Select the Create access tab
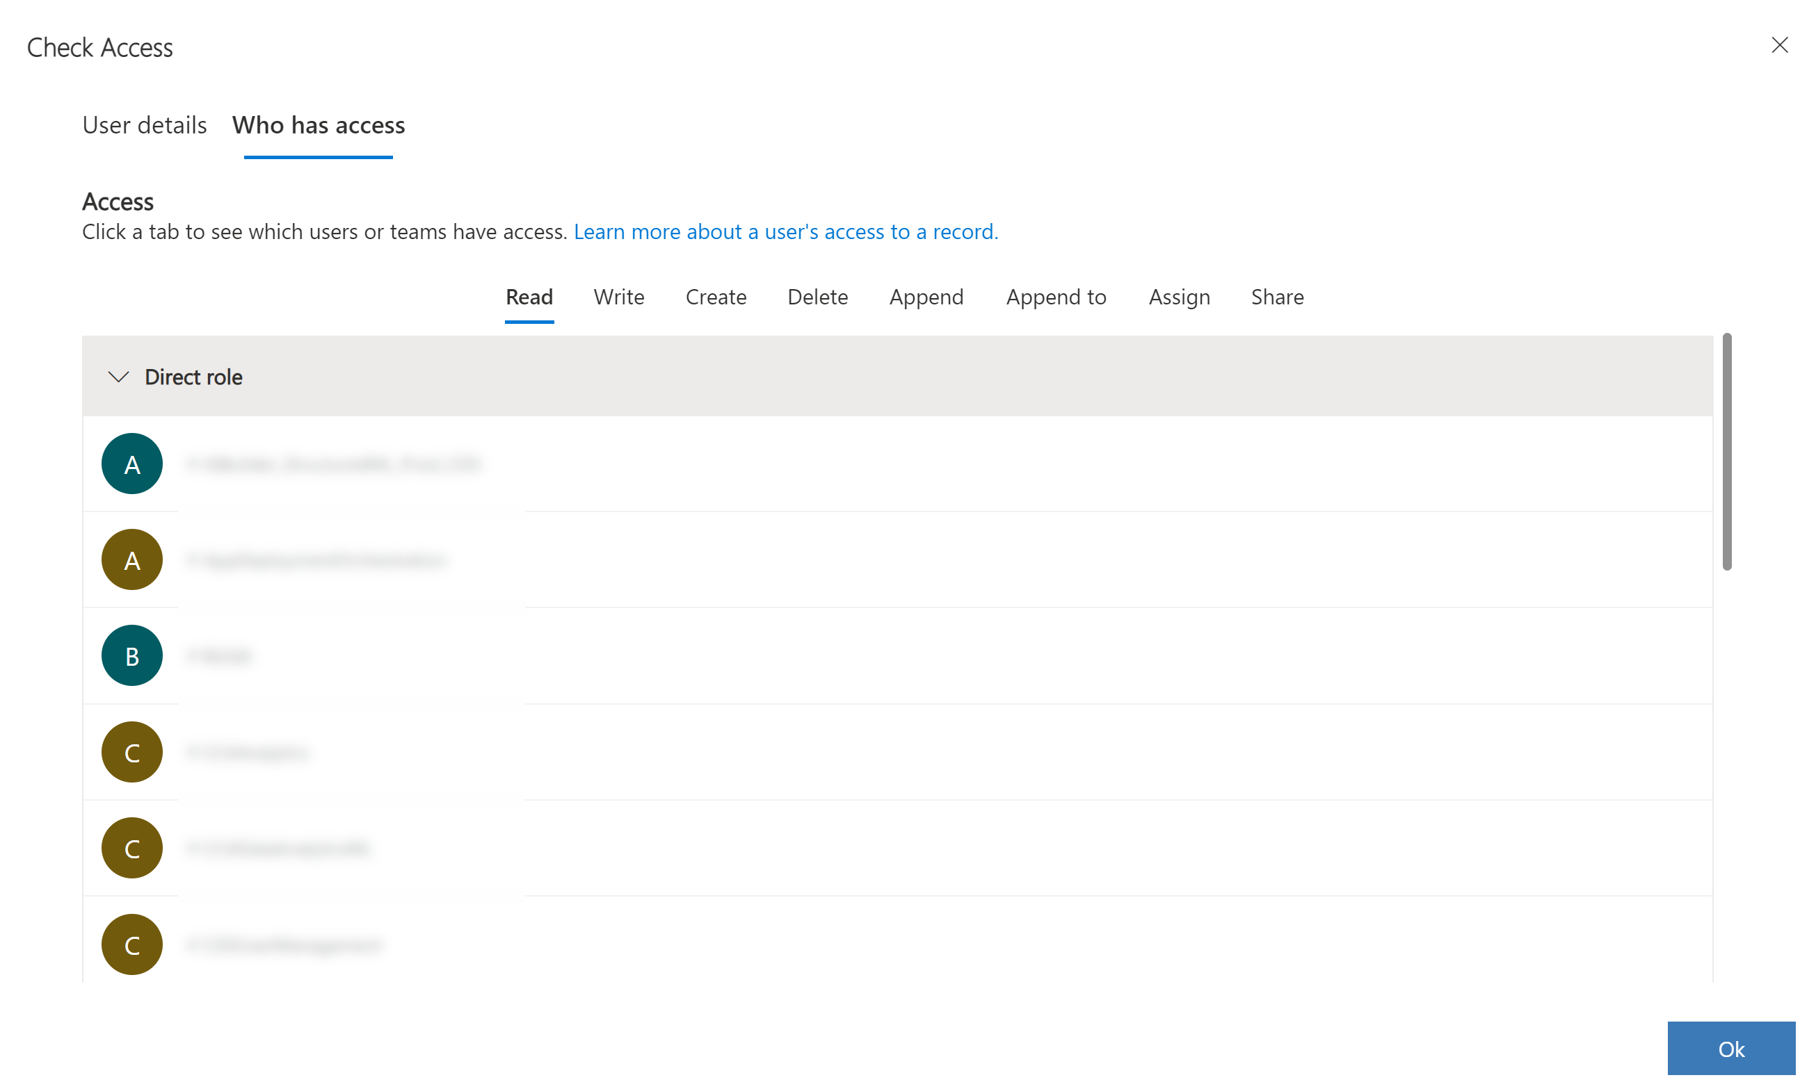 [x=716, y=295]
